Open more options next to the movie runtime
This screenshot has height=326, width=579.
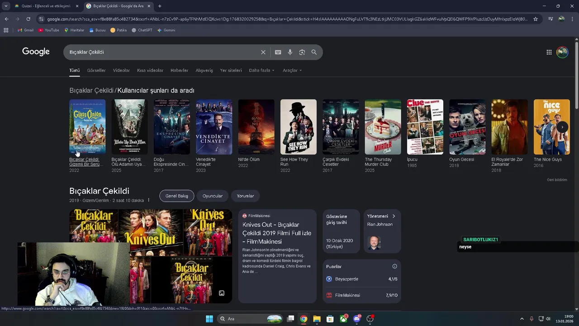pyautogui.click(x=148, y=200)
